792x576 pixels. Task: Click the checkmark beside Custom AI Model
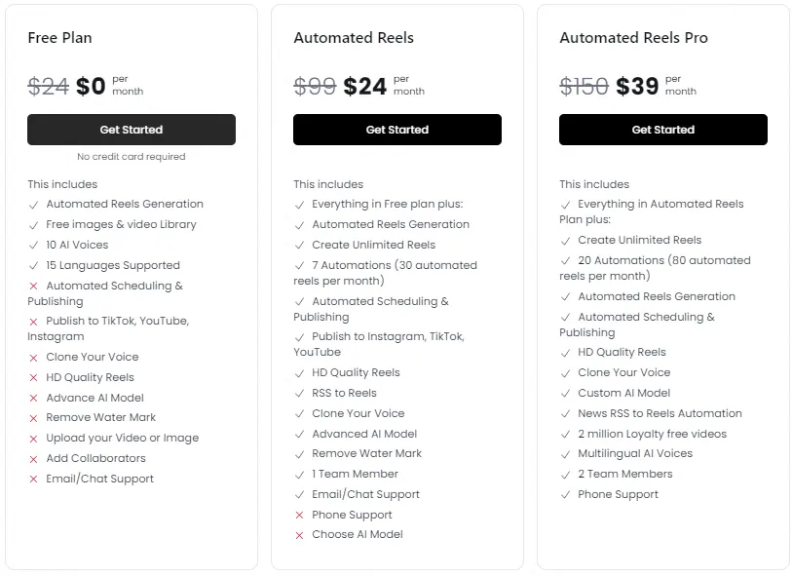566,393
